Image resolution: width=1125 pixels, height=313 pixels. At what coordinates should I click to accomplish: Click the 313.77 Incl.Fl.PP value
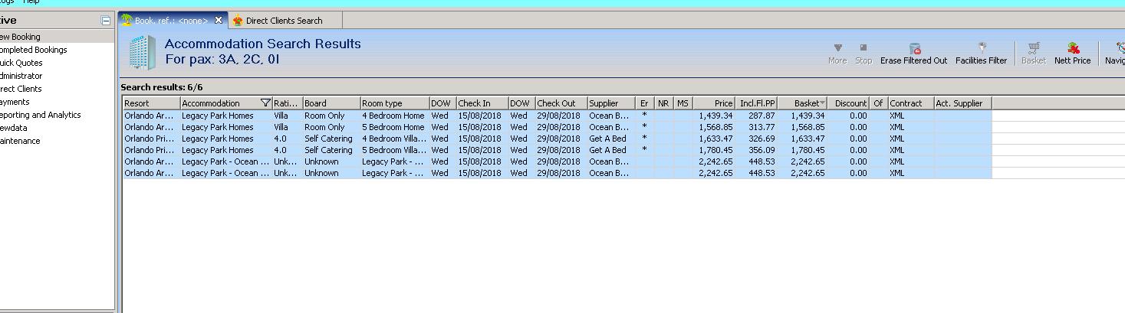[x=762, y=127]
